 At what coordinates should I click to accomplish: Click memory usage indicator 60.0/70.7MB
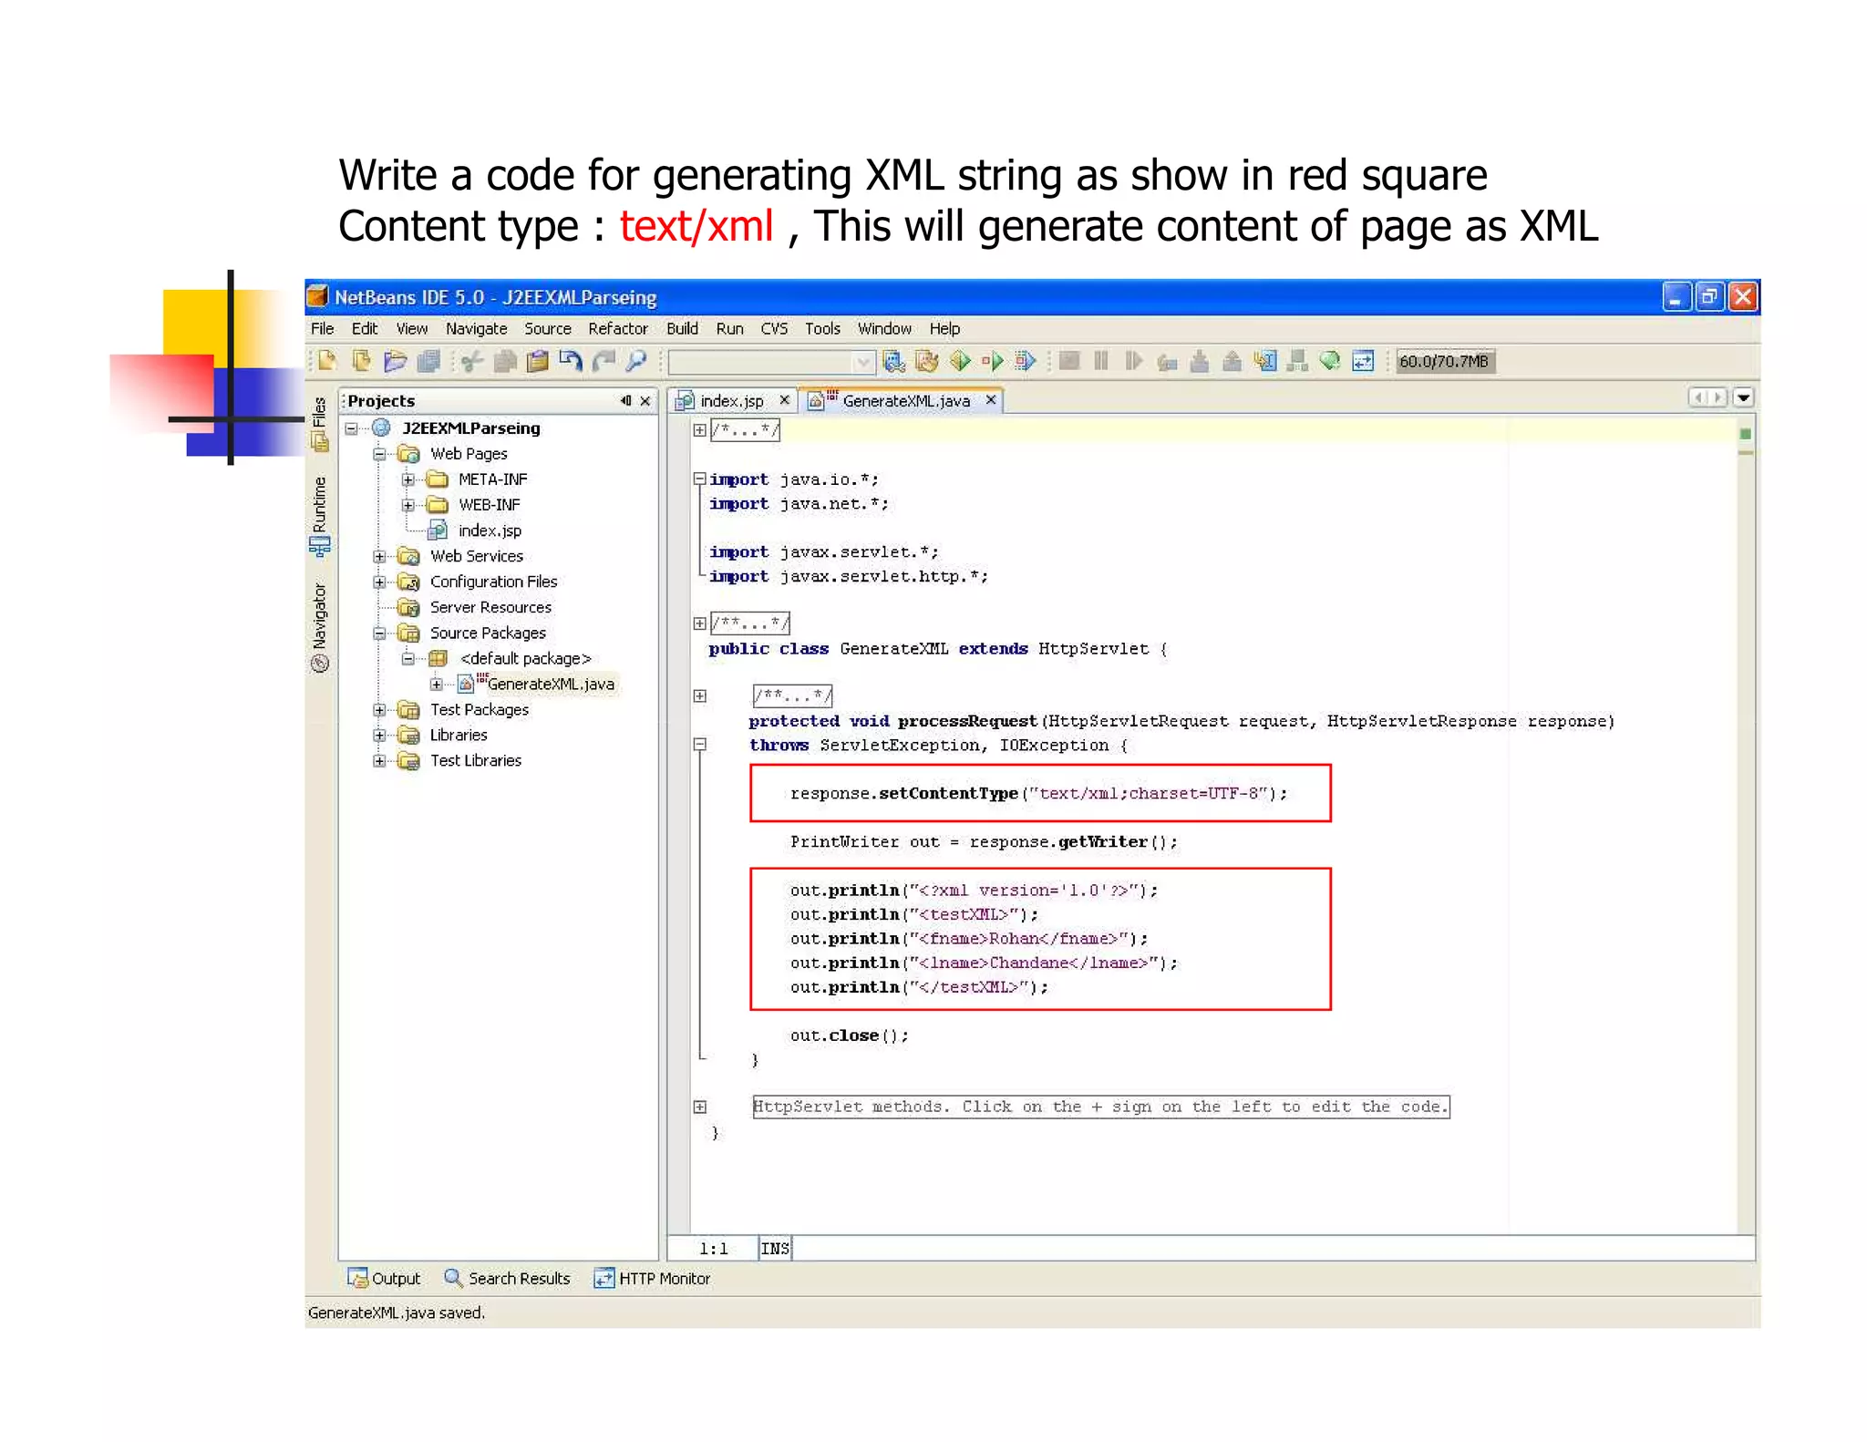(x=1444, y=362)
